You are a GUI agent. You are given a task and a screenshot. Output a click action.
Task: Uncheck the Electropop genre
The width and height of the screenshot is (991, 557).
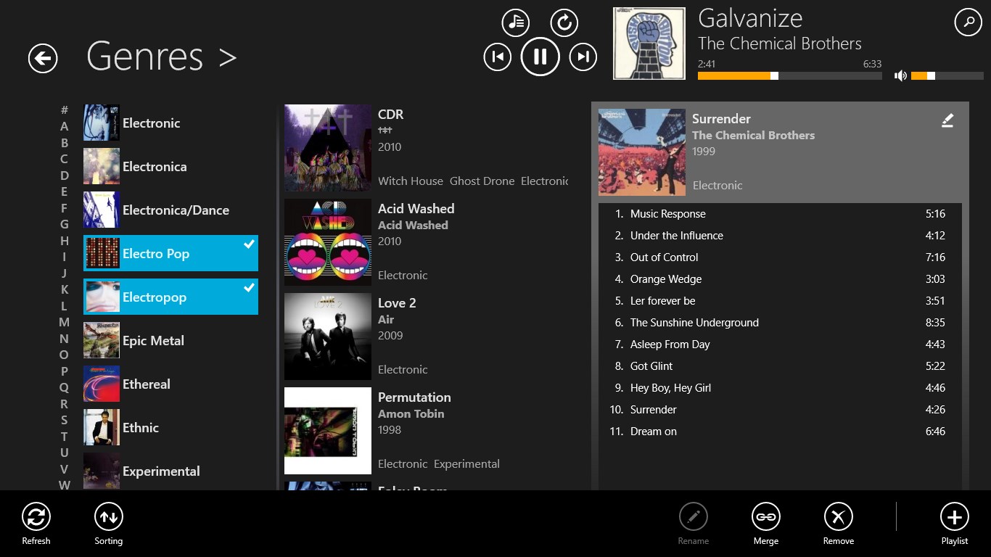[170, 297]
